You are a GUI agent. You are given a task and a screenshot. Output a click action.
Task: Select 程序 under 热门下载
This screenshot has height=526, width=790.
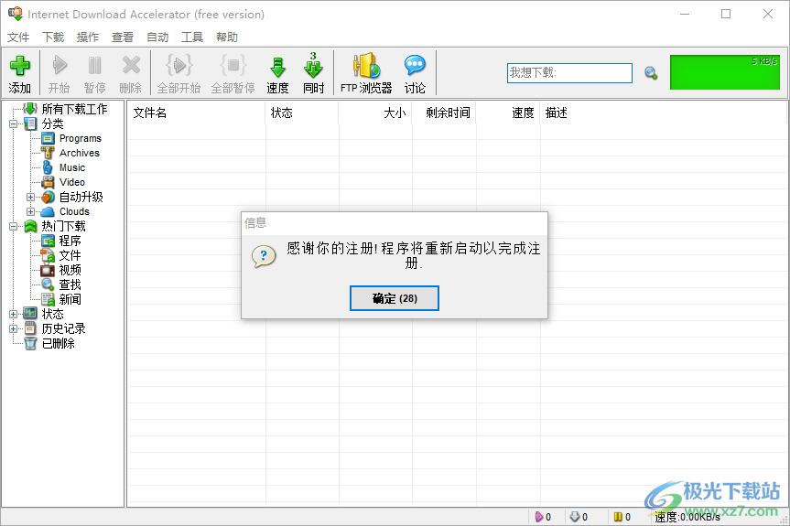click(x=70, y=241)
